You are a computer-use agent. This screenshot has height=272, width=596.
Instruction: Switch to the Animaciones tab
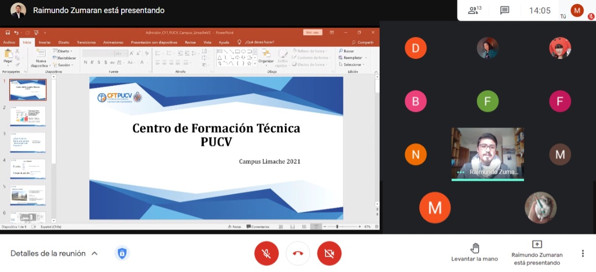[x=114, y=42]
